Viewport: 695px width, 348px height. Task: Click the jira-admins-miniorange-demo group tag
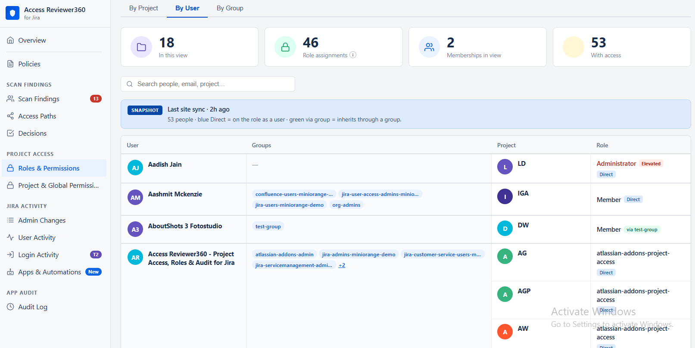point(358,255)
